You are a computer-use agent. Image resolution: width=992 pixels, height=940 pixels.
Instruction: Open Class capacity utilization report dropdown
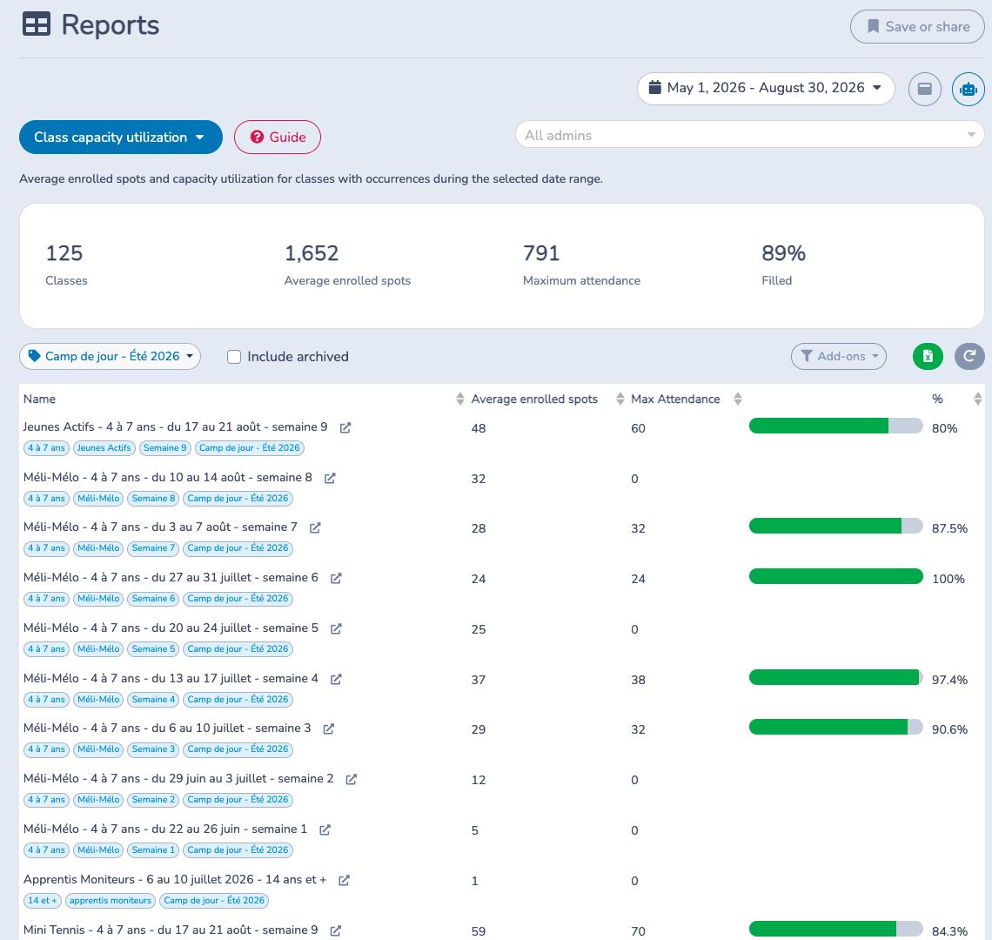tap(121, 138)
